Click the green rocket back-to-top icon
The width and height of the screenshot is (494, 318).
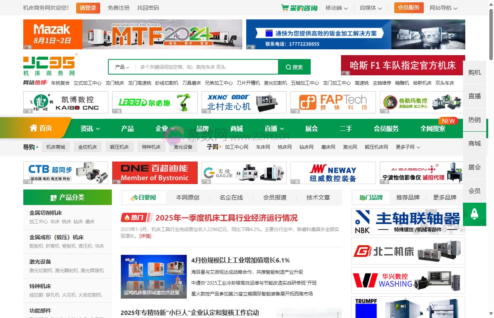pyautogui.click(x=475, y=214)
